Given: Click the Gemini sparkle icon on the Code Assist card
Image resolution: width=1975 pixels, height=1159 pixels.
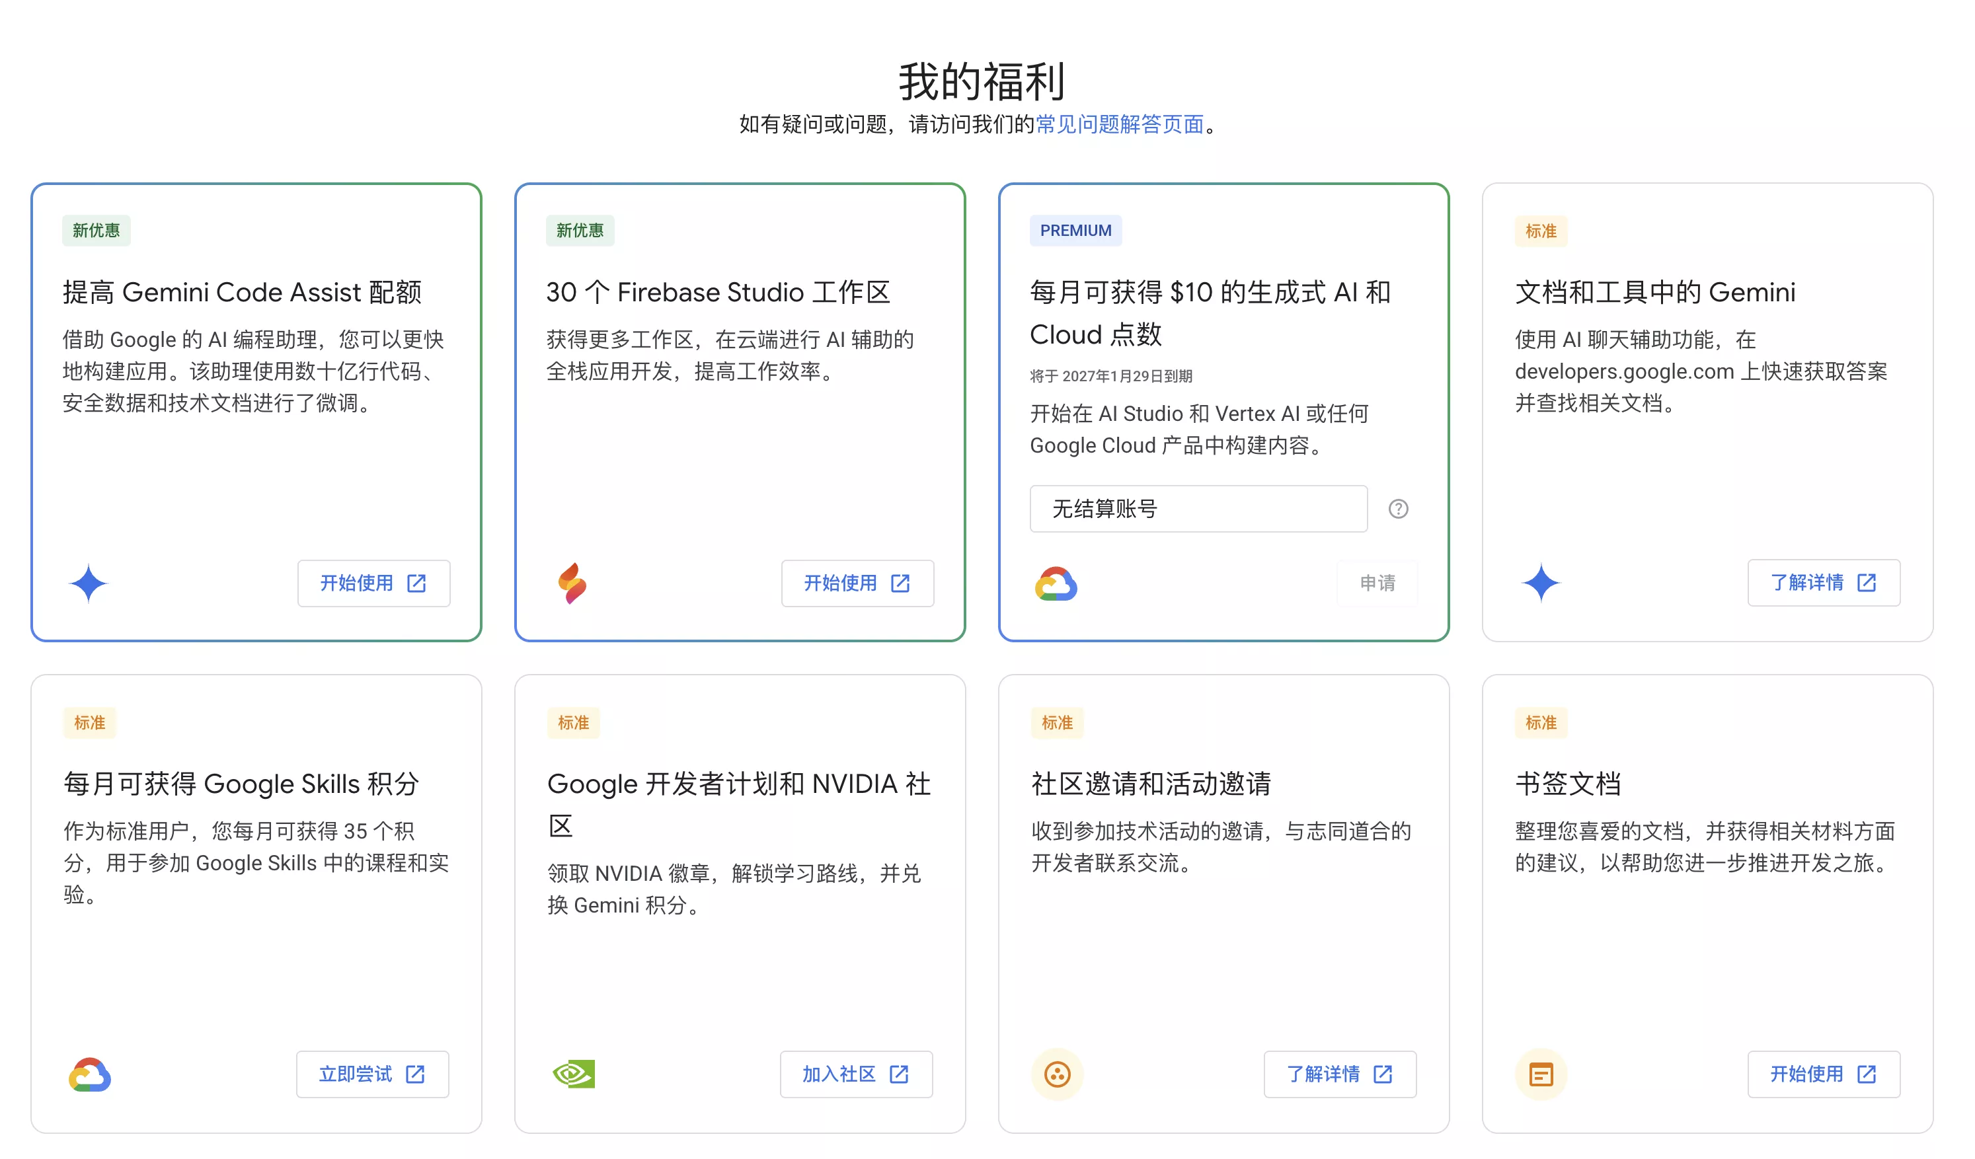Looking at the screenshot, I should (89, 583).
